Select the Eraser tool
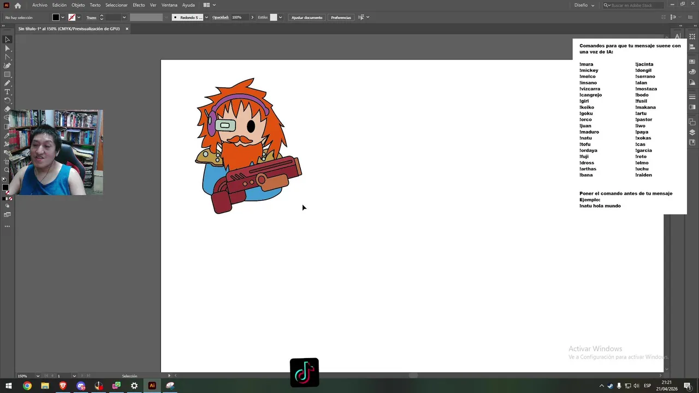The width and height of the screenshot is (699, 393). point(7,109)
